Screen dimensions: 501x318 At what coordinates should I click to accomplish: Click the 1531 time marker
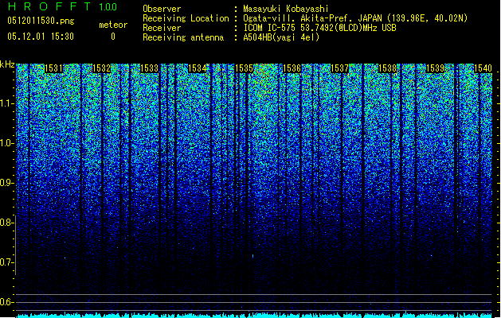click(x=53, y=68)
